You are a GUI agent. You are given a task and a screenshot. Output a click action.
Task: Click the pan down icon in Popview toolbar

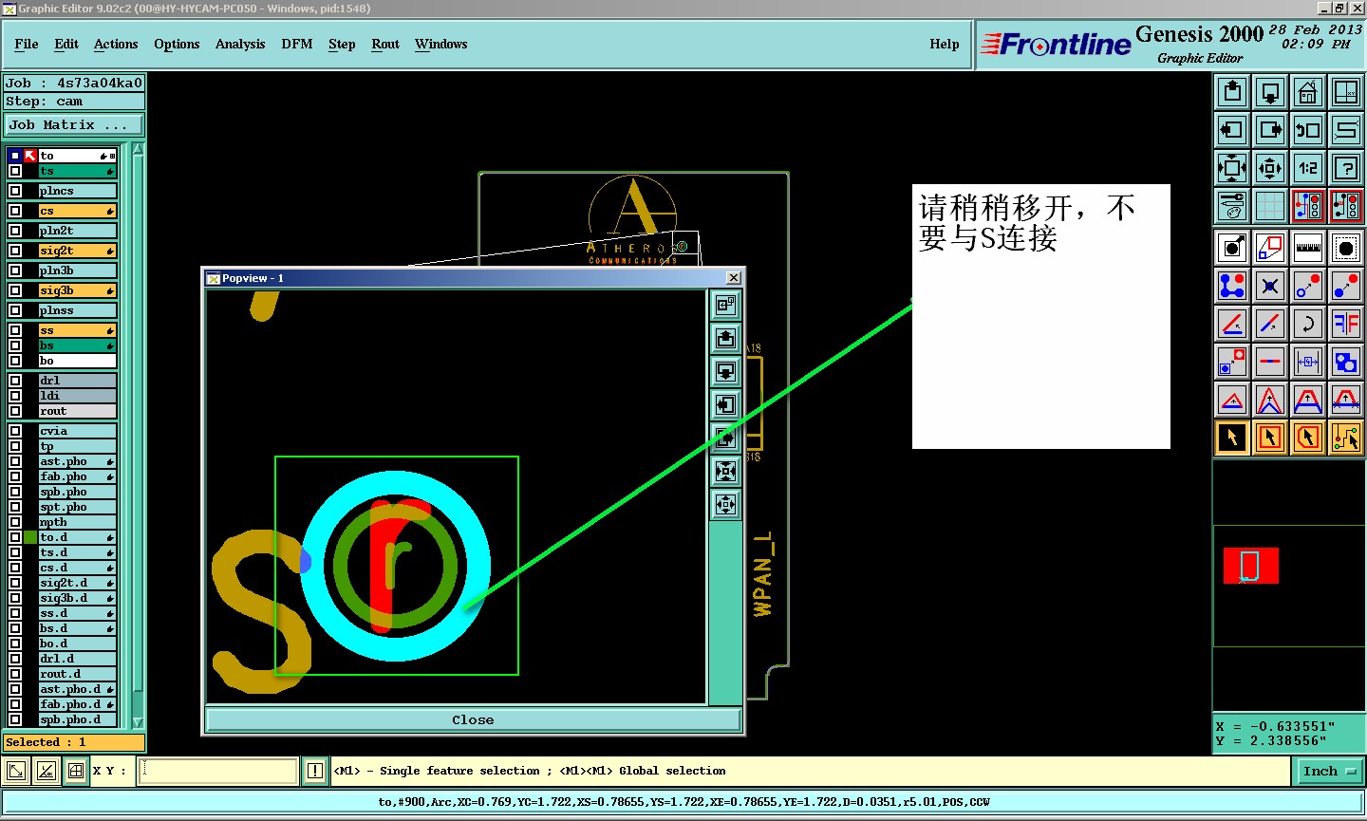pyautogui.click(x=725, y=371)
